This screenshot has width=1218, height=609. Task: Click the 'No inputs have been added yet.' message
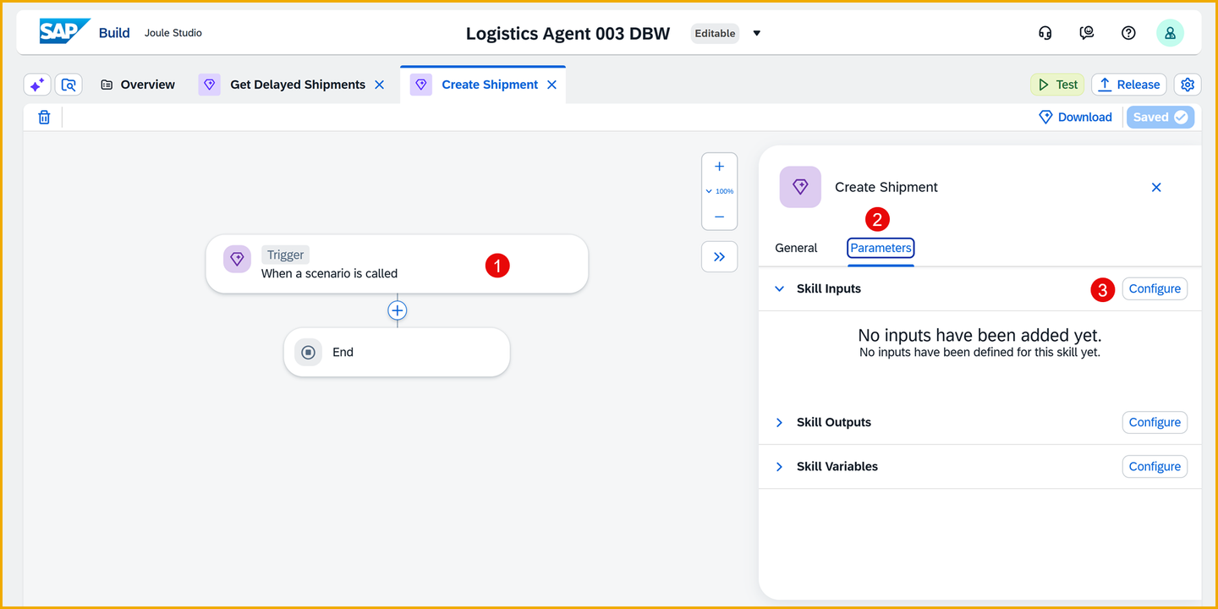pos(979,336)
